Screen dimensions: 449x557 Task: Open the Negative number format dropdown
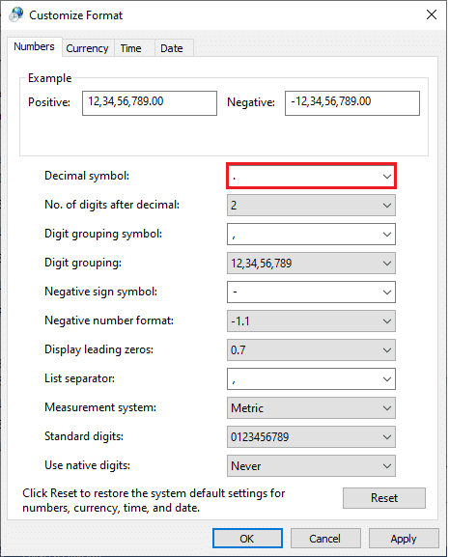(x=311, y=321)
